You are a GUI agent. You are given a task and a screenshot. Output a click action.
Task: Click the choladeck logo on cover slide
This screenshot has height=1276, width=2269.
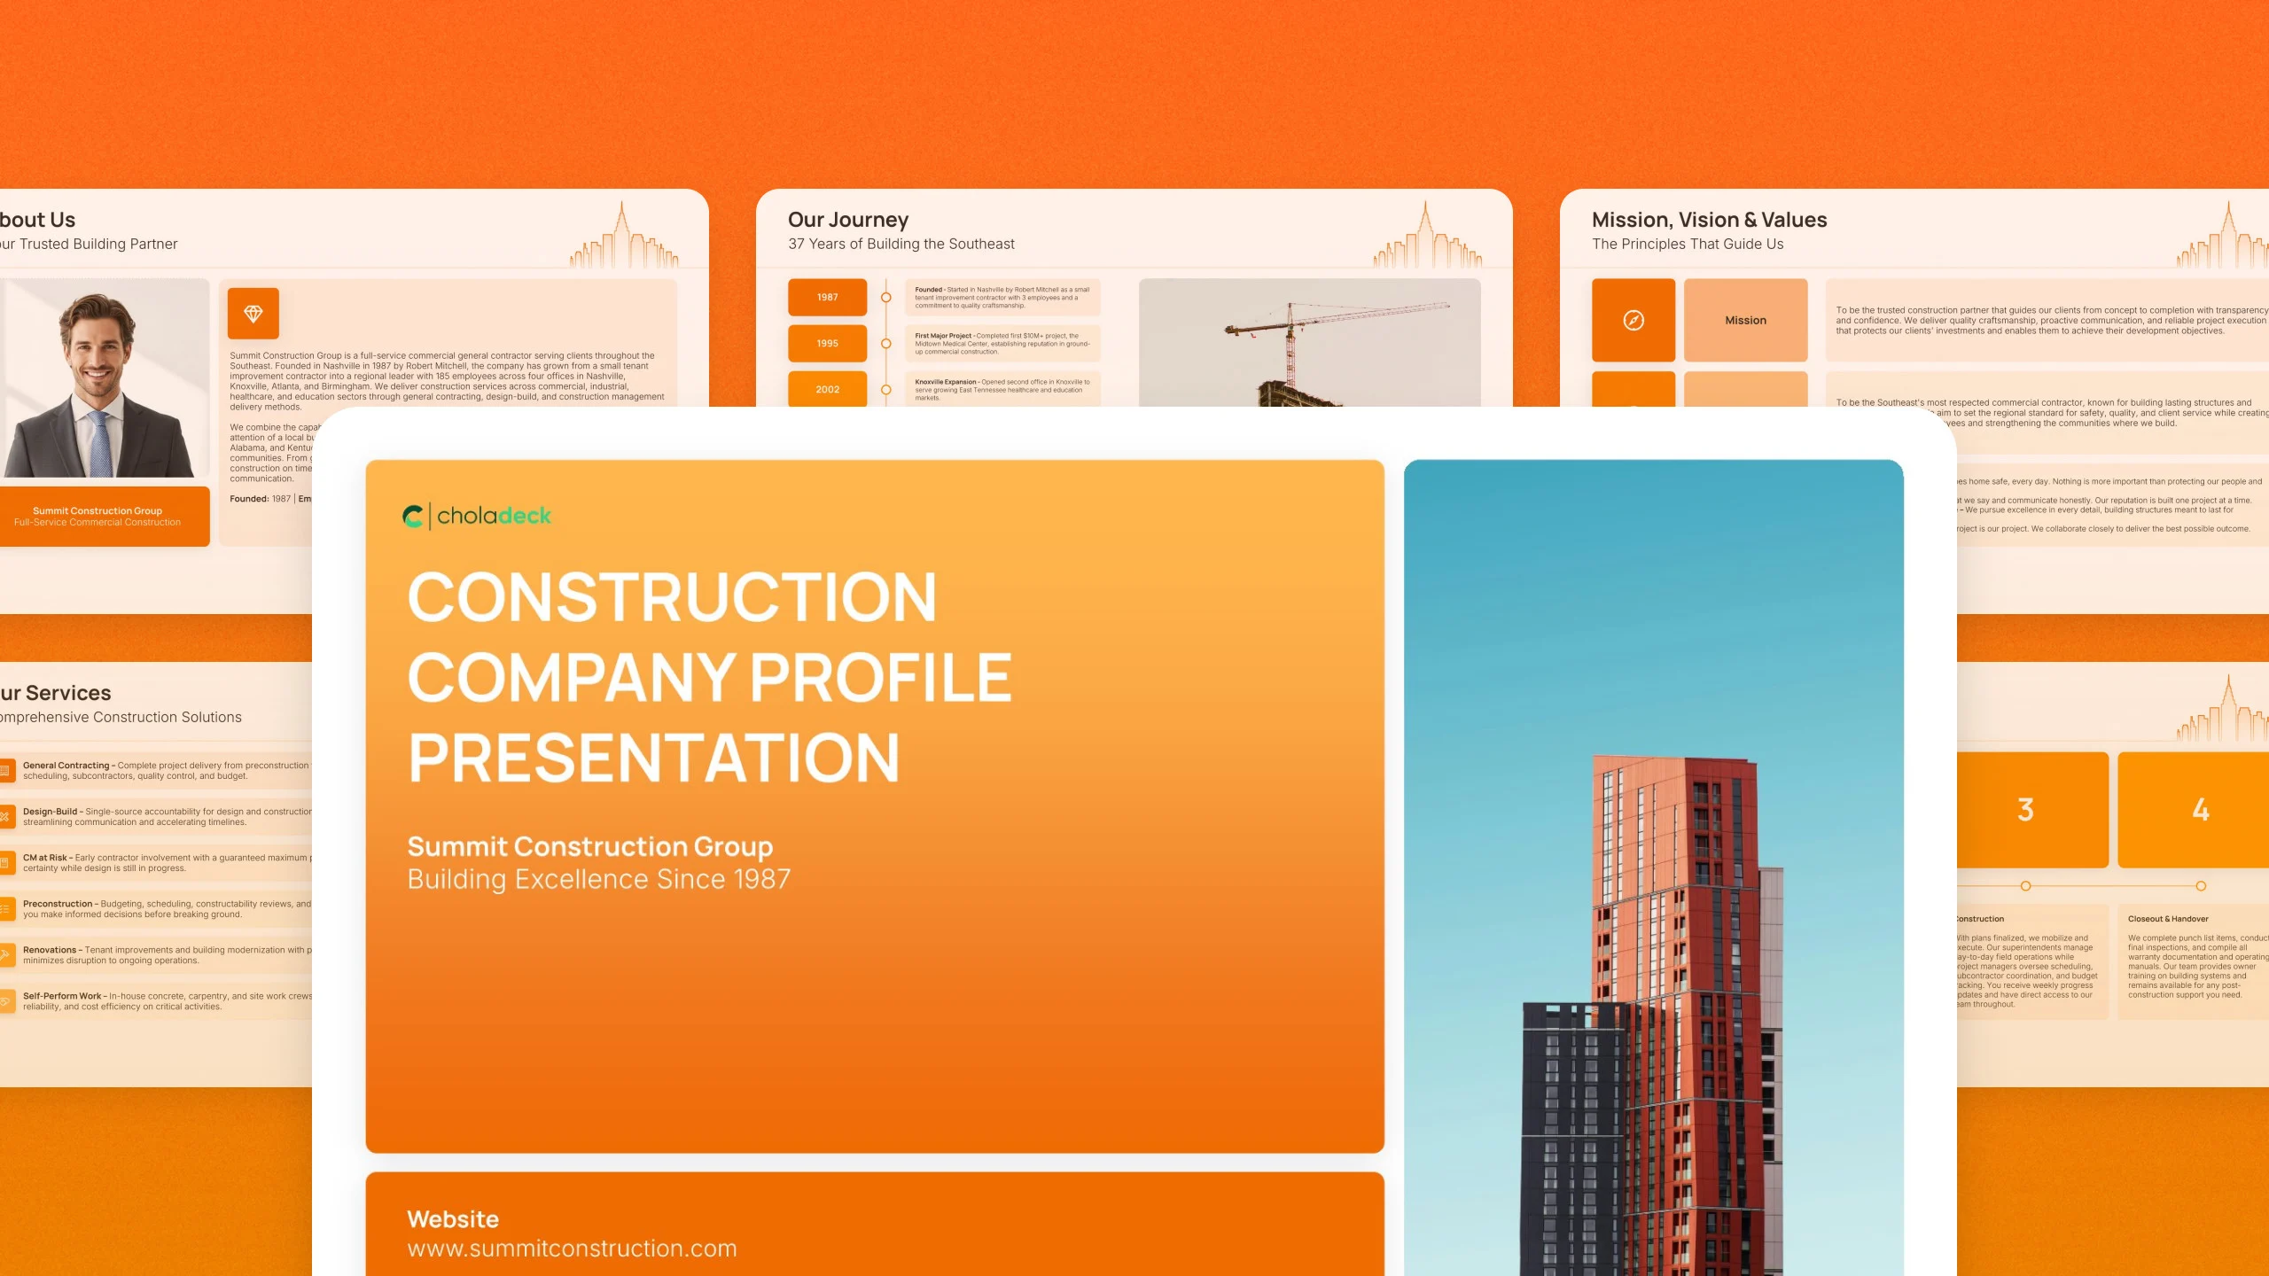(x=477, y=516)
